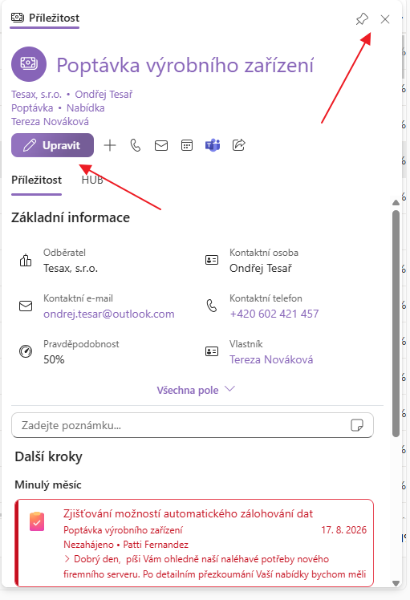Click the scrollbar down arrow at bottom
The image size is (410, 600).
click(x=396, y=583)
